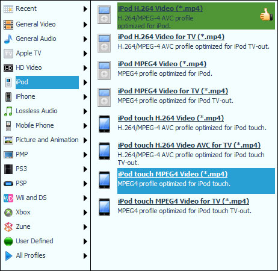The image size is (278, 271).
Task: Click 'MPEG4 profile optimized for iPod touch.' text
Action: [174, 184]
